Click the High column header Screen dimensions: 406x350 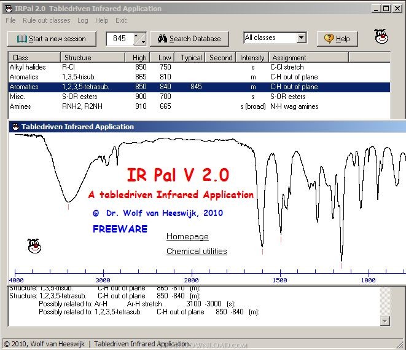(x=138, y=58)
